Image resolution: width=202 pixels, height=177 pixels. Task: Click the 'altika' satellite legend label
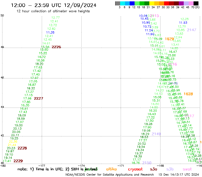pyautogui.click(x=111, y=169)
